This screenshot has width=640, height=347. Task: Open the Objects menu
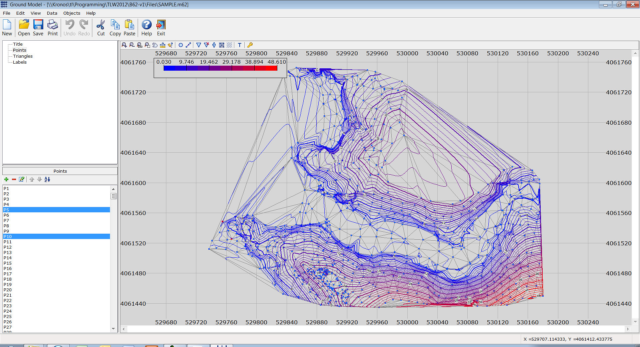pos(72,13)
